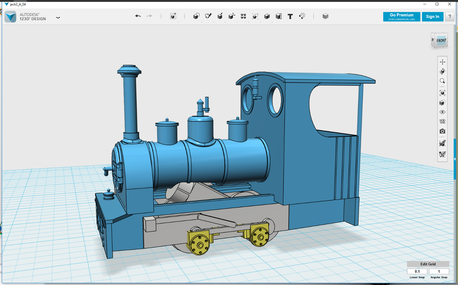458x285 pixels.
Task: Switch perspective/orthographic view mode
Action: (x=442, y=103)
